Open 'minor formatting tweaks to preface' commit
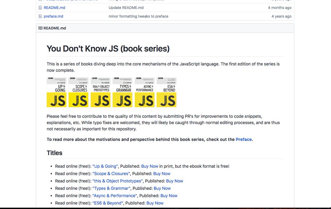 tap(138, 16)
